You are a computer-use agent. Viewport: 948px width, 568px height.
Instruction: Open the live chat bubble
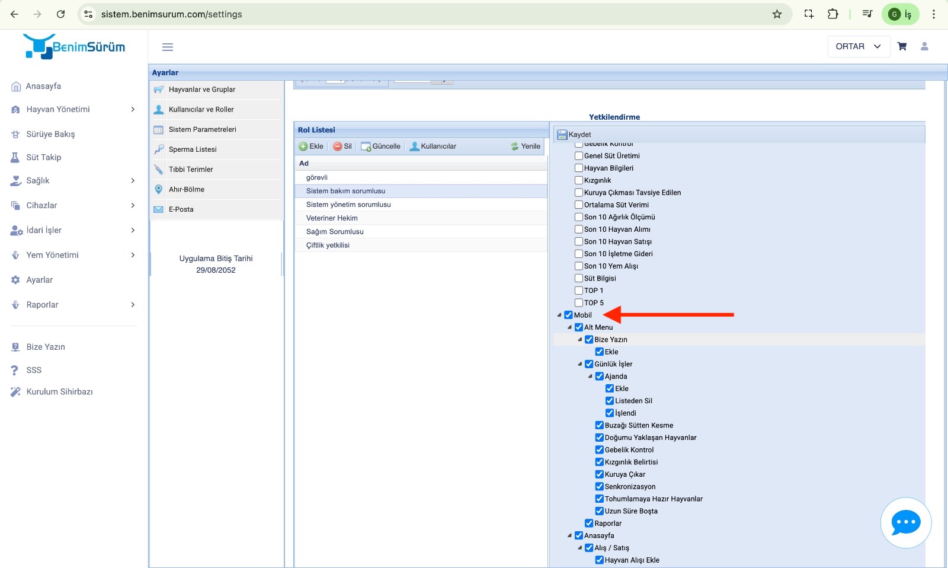[x=905, y=523]
